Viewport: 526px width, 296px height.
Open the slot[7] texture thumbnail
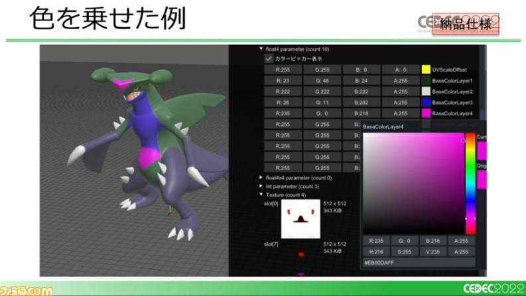click(x=300, y=258)
